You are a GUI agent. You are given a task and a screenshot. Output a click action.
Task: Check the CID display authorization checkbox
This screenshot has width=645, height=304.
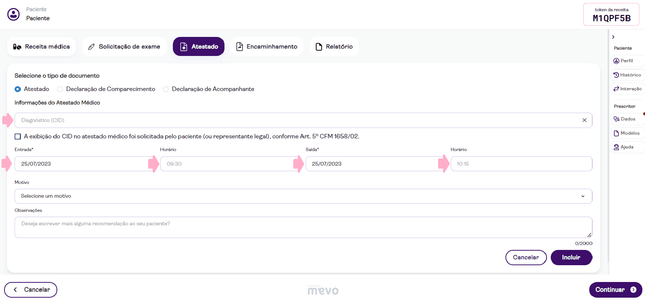coord(18,137)
